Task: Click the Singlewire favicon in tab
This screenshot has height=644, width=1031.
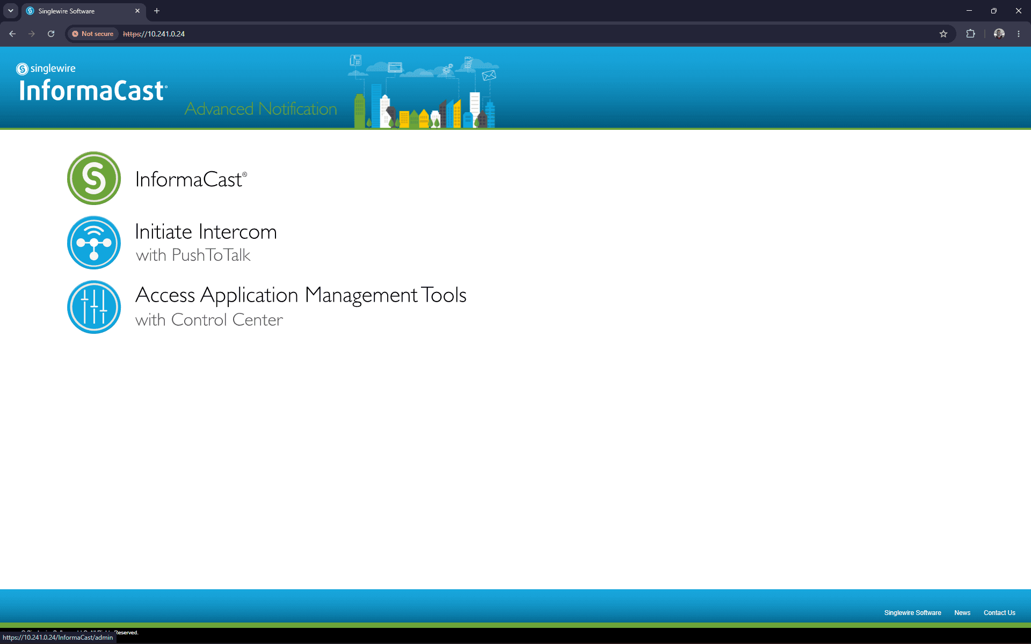Action: 30,11
